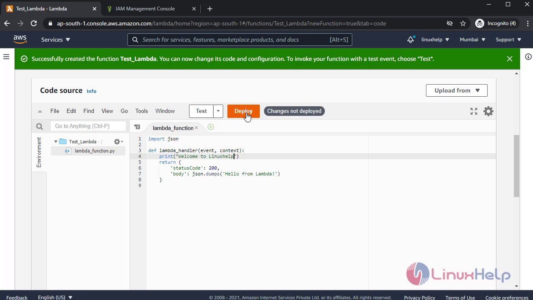Open Cookie preferences link
This screenshot has height=300, width=533.
507,297
